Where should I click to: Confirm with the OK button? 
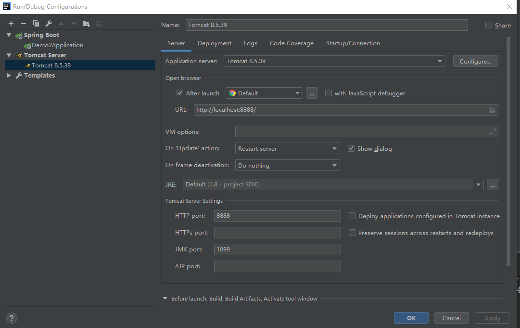[411, 318]
